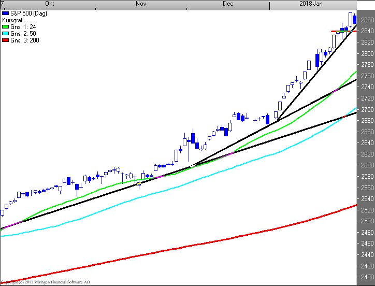Click the blue S&P 500 legend swatch
The height and width of the screenshot is (286, 375).
5,13
